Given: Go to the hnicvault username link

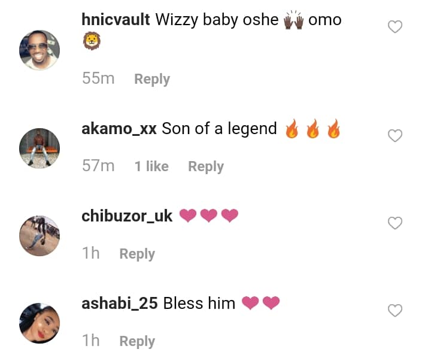Looking at the screenshot, I should pos(116,20).
